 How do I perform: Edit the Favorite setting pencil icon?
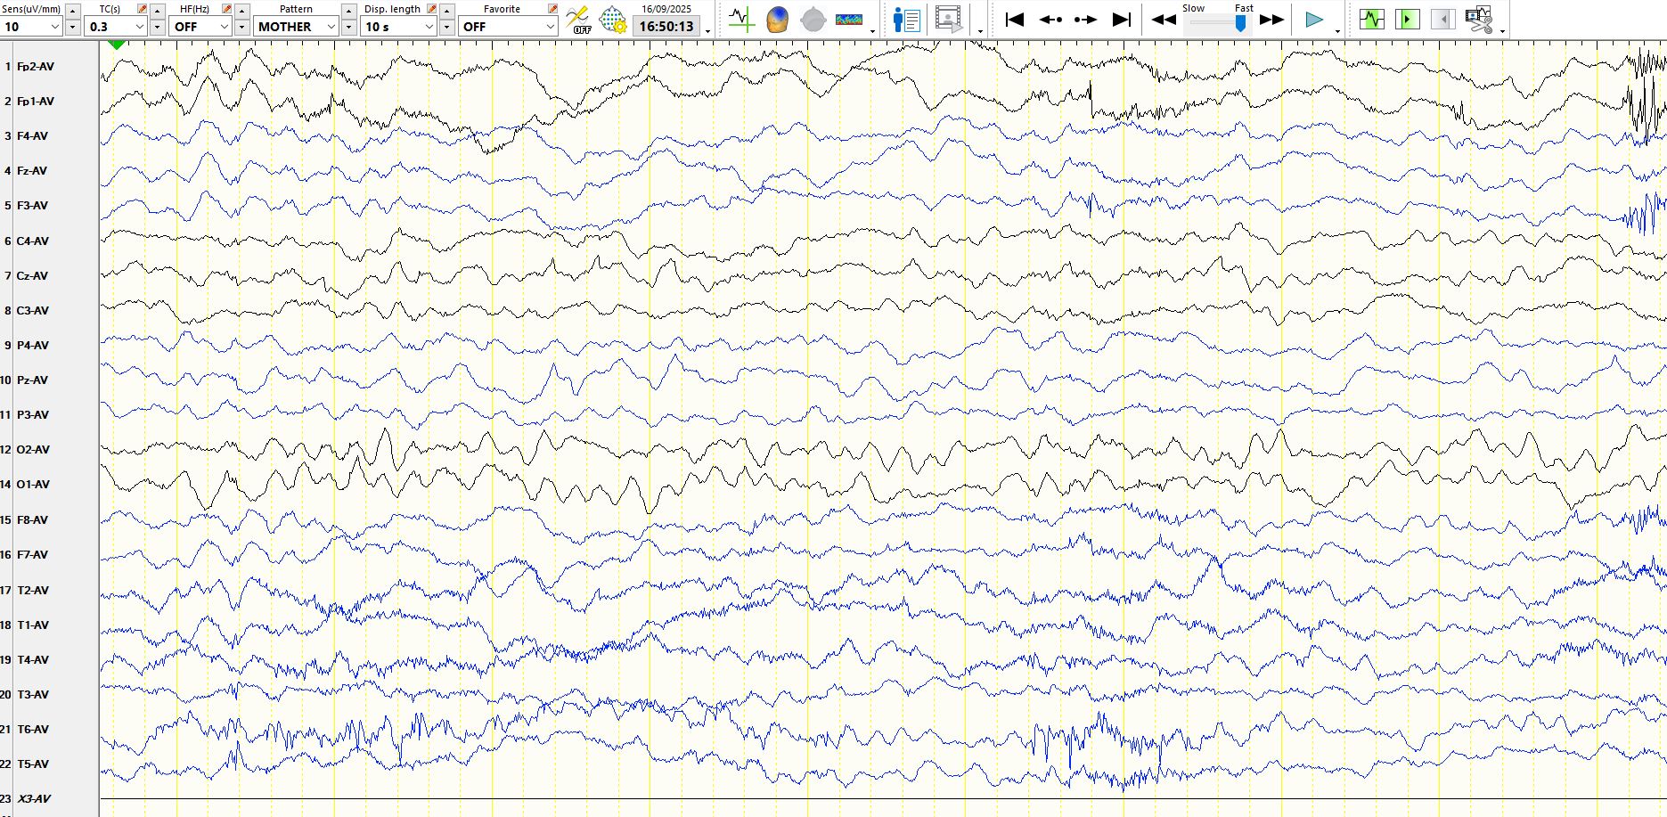(x=552, y=9)
